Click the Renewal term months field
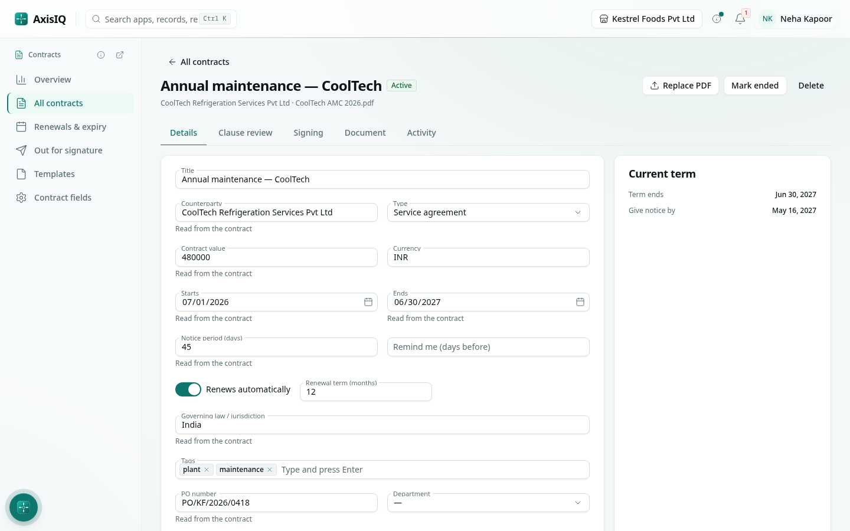The width and height of the screenshot is (850, 531). click(x=366, y=392)
